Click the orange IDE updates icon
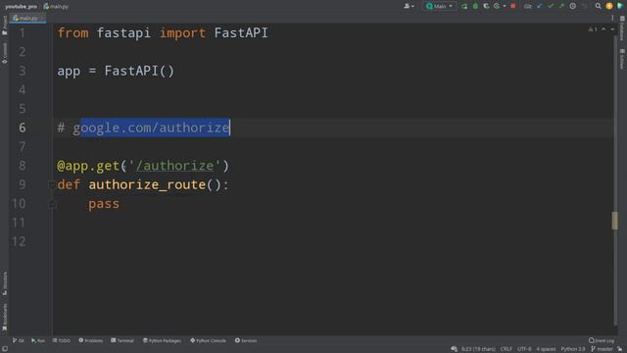Image resolution: width=627 pixels, height=353 pixels. tap(609, 6)
